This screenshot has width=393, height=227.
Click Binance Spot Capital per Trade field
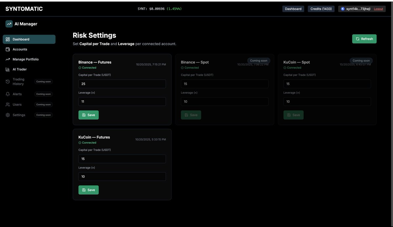pos(225,84)
